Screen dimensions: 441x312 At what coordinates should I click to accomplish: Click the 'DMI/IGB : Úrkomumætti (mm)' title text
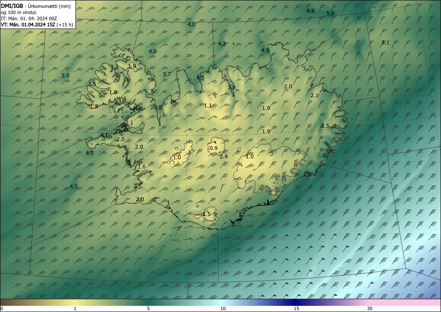point(36,6)
